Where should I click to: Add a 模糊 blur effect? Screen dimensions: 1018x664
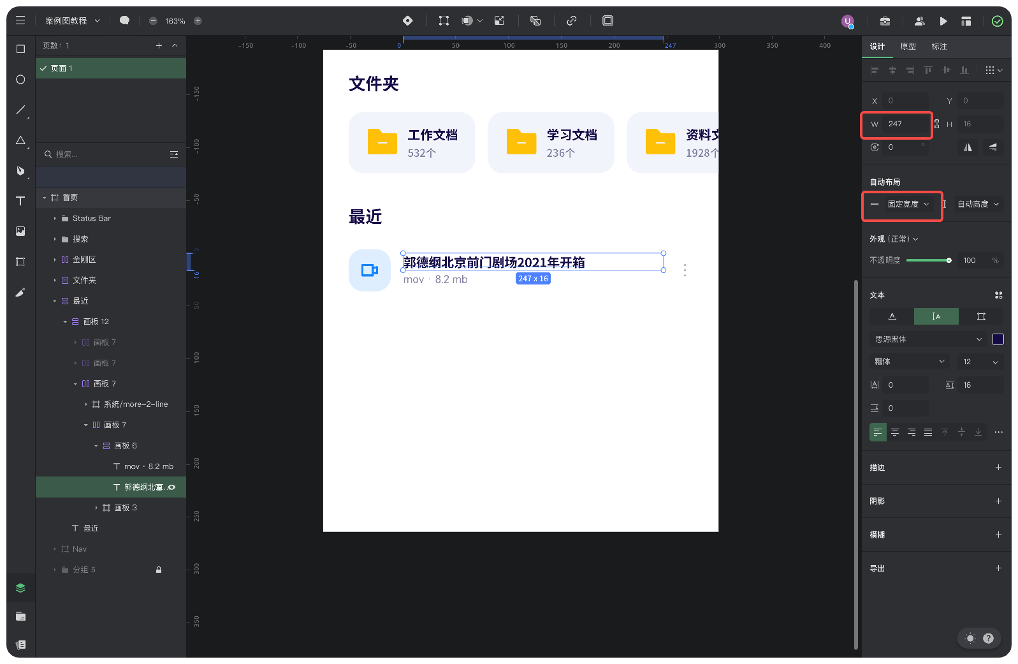[998, 535]
